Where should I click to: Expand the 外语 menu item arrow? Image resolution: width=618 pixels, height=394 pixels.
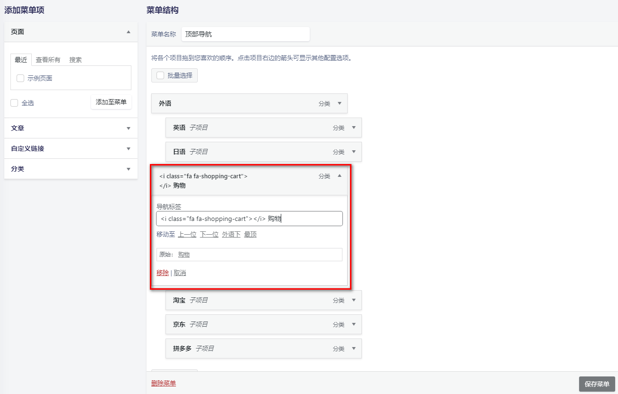[x=340, y=103]
